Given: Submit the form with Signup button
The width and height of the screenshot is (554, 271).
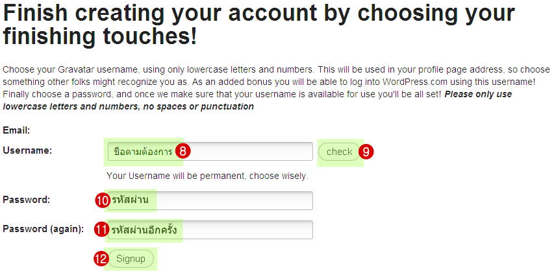Looking at the screenshot, I should tap(131, 259).
